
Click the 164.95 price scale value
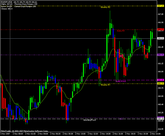coord(161,129)
